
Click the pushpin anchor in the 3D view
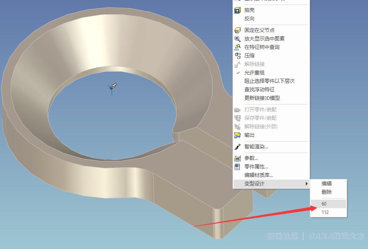click(x=113, y=86)
